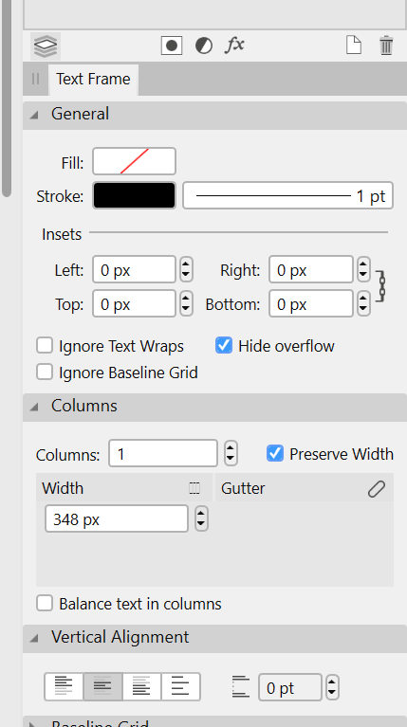Viewport: 407px width, 727px height.
Task: Click the Gutter link paperclip icon
Action: click(x=377, y=489)
